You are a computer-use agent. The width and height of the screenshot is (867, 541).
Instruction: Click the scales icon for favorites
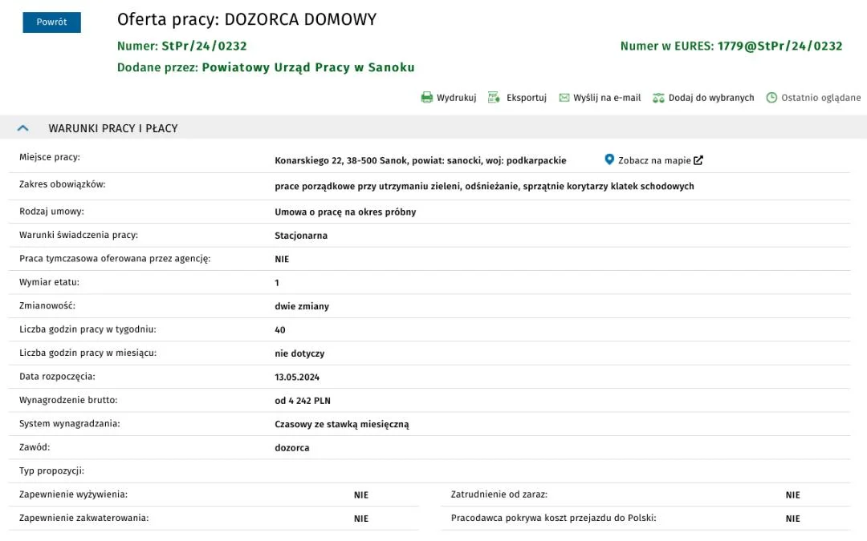658,98
